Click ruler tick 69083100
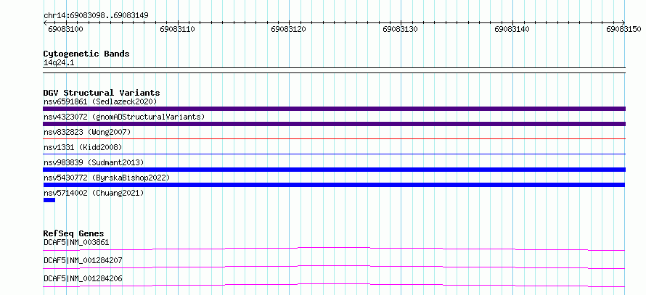The width and height of the screenshot is (646, 295). (66, 29)
